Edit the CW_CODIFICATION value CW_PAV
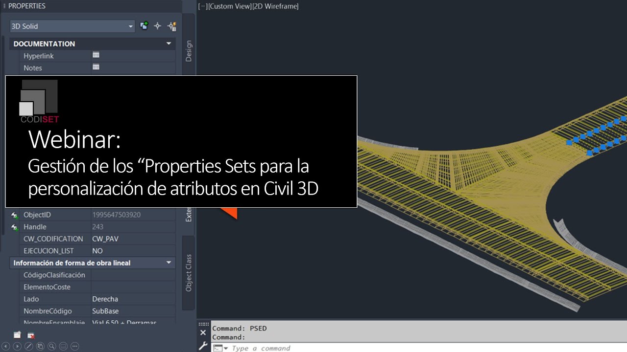The height and width of the screenshot is (352, 627). point(105,239)
